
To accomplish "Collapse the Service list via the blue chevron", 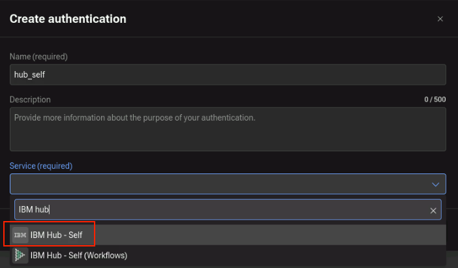I will coord(436,185).
